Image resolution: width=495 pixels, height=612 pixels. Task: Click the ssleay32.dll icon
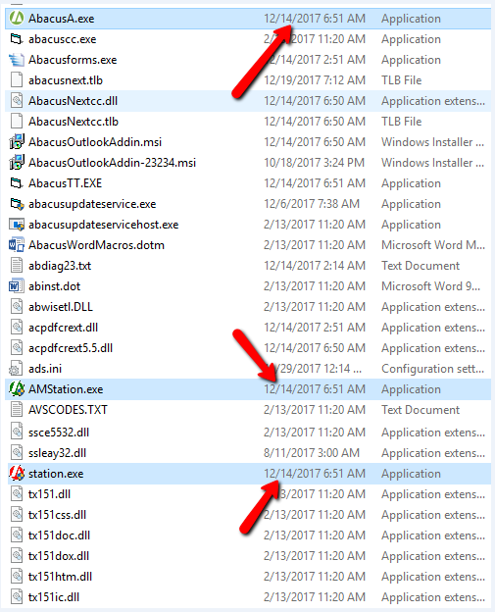tap(17, 453)
